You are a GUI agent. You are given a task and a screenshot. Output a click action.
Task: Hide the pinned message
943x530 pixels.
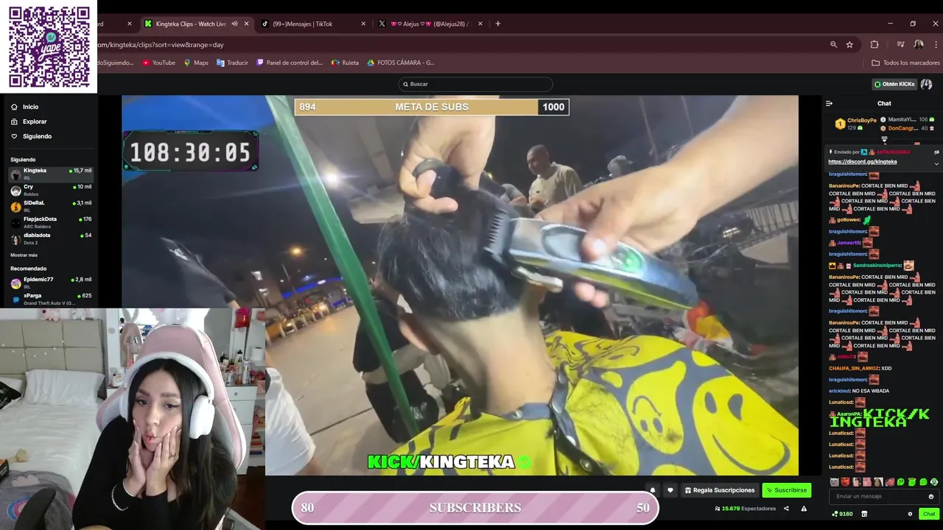(x=936, y=152)
